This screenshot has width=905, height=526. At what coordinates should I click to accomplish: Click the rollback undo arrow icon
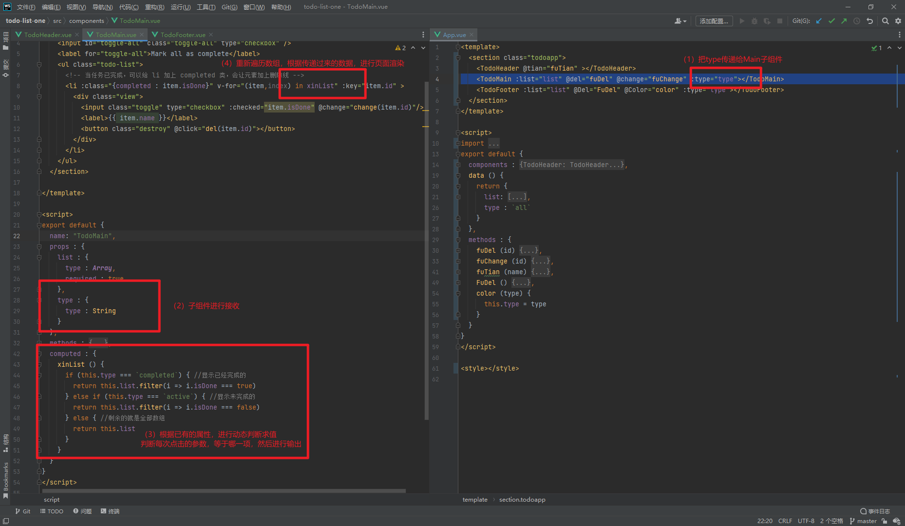point(869,21)
